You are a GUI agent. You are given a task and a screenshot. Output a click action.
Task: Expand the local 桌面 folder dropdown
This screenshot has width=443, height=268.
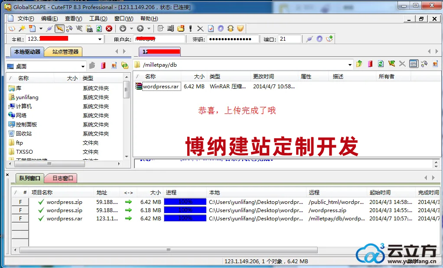click(83, 66)
